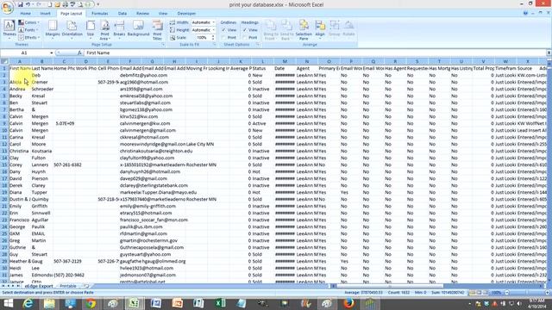Open theme Colors options
This screenshot has height=310, width=552.
28,22
